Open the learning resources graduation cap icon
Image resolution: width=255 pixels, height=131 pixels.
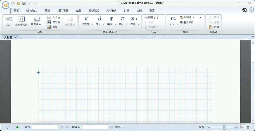pyautogui.click(x=244, y=10)
